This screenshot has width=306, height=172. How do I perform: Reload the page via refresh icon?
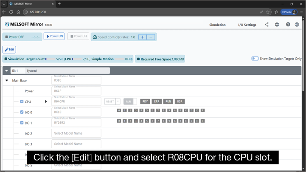point(11,12)
